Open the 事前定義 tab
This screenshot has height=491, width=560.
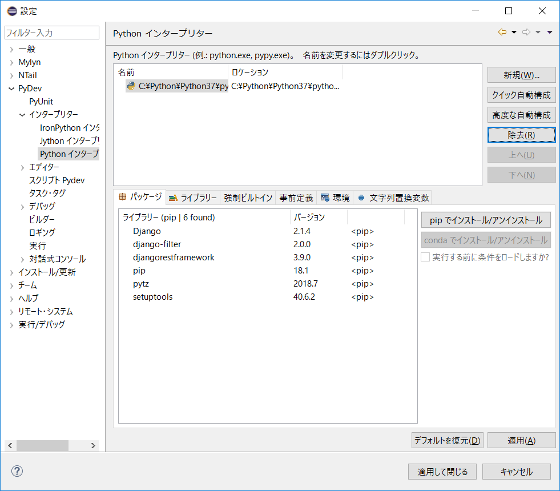[x=296, y=198]
